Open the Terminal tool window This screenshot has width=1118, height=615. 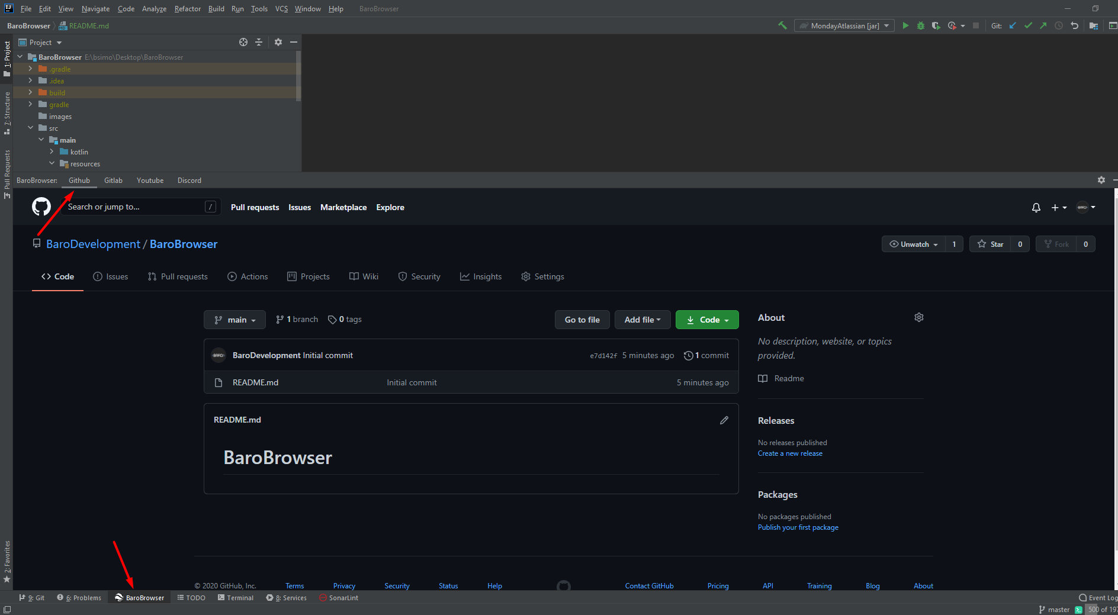[x=236, y=598]
